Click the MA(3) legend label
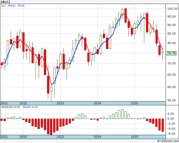This screenshot has height=143, width=179. 11,6
